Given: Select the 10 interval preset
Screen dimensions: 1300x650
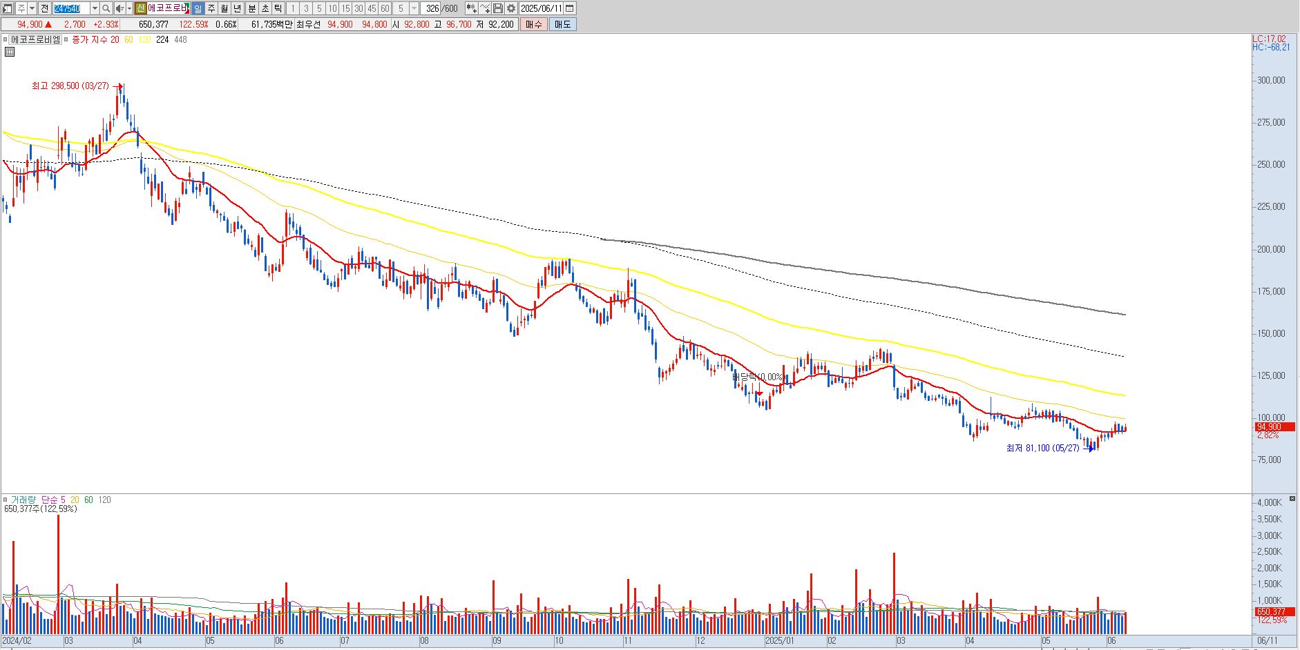Looking at the screenshot, I should point(332,8).
